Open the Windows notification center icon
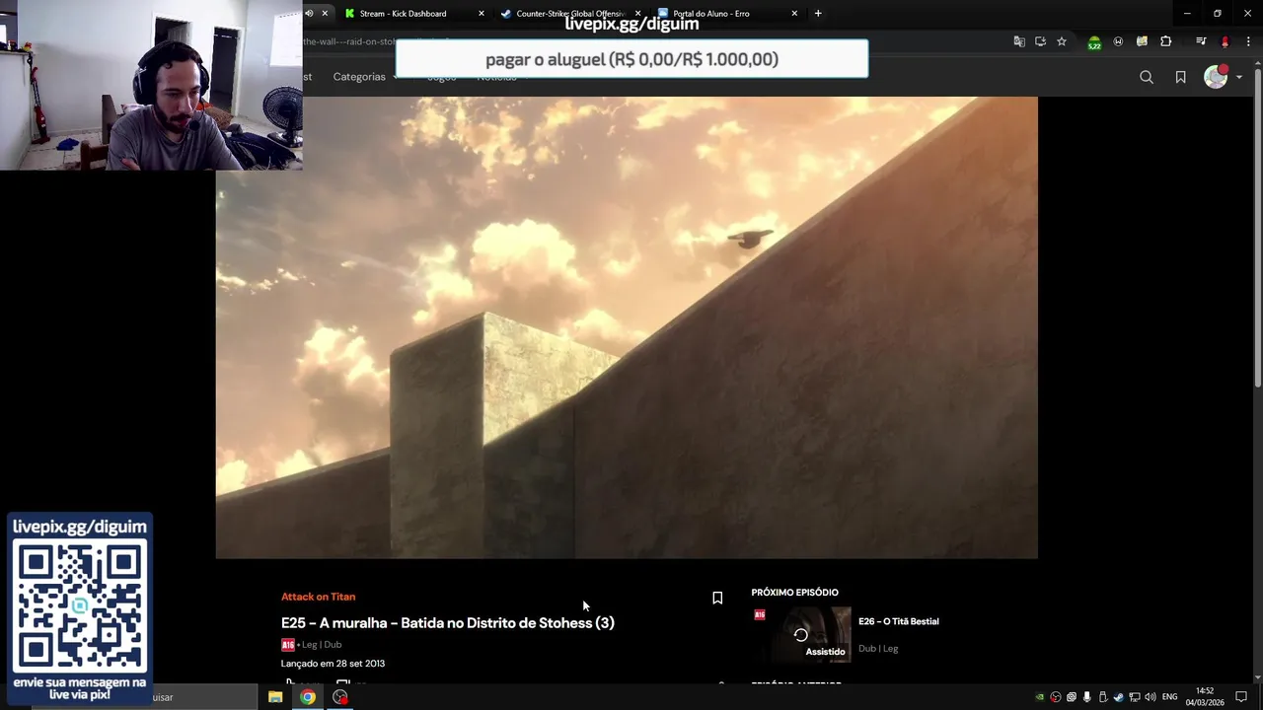This screenshot has height=710, width=1263. click(1241, 697)
